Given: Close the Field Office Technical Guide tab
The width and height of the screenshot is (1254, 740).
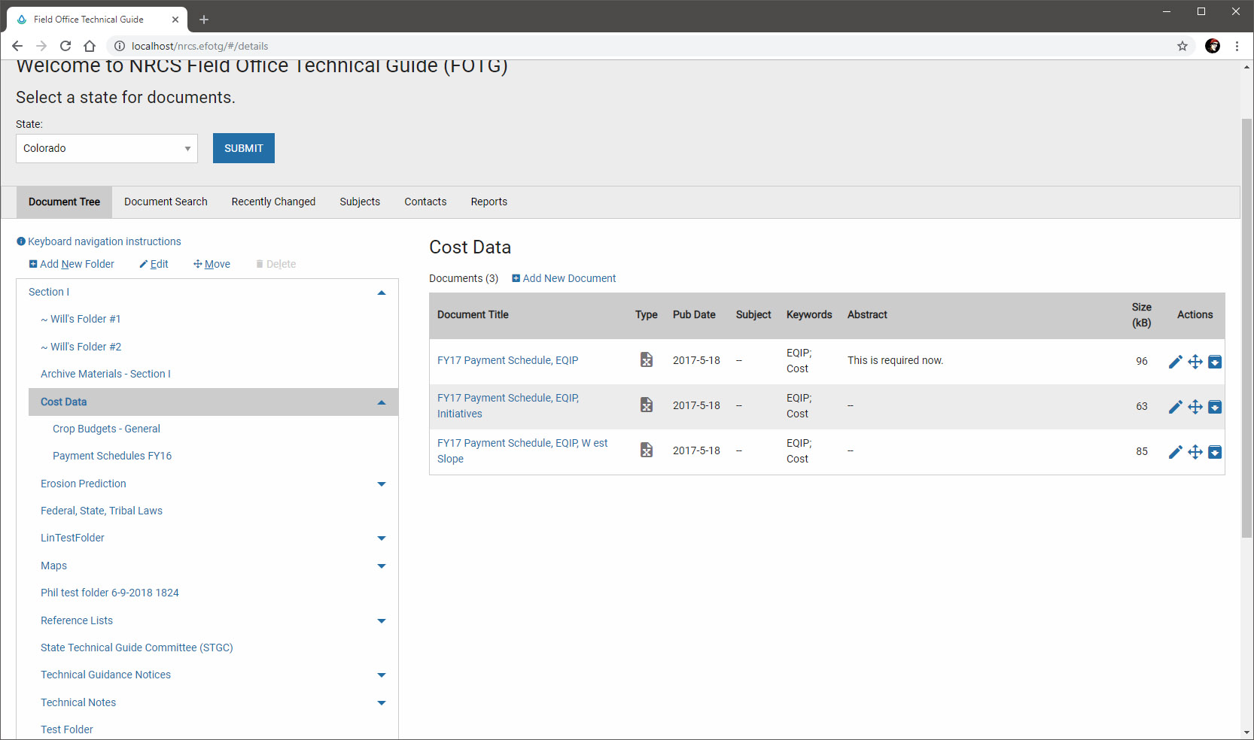Looking at the screenshot, I should pyautogui.click(x=175, y=20).
